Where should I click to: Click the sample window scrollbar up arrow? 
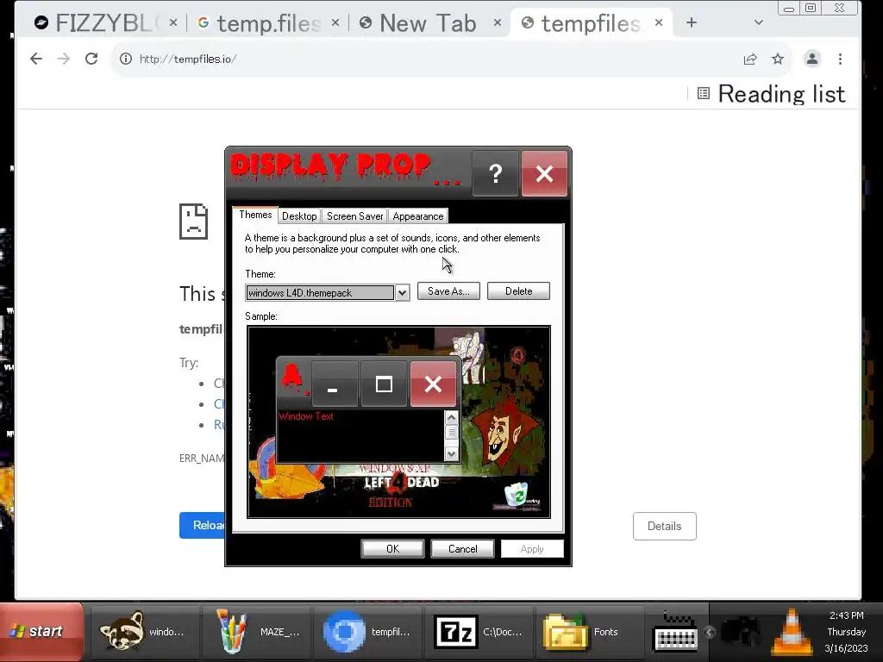pyautogui.click(x=451, y=418)
